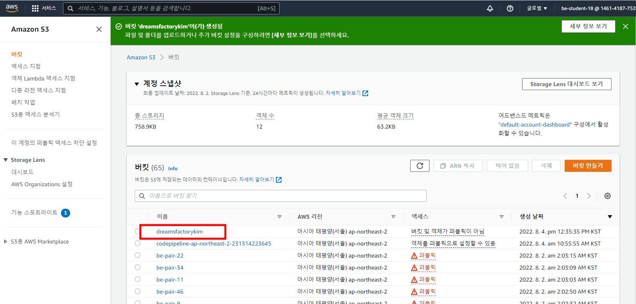Focus the AWS top search field
636x304 pixels.
(171, 8)
